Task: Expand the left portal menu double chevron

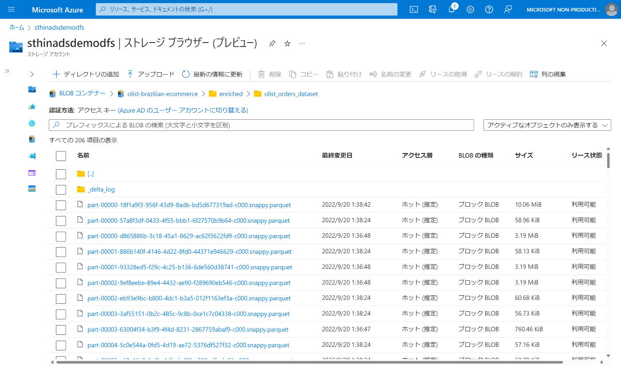Action: click(x=7, y=71)
